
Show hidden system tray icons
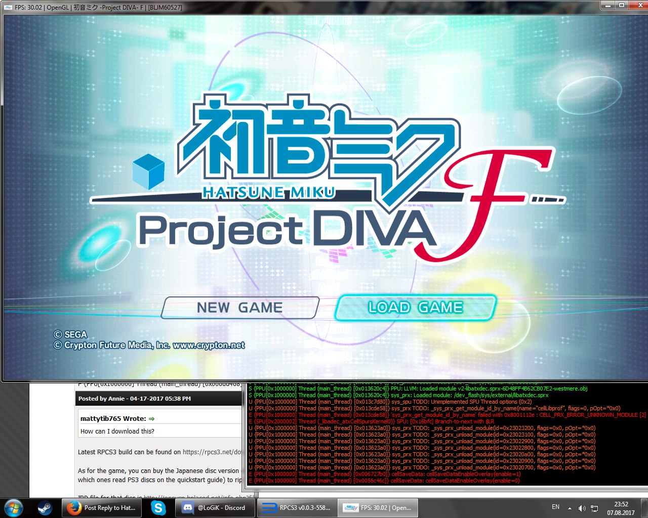(570, 508)
